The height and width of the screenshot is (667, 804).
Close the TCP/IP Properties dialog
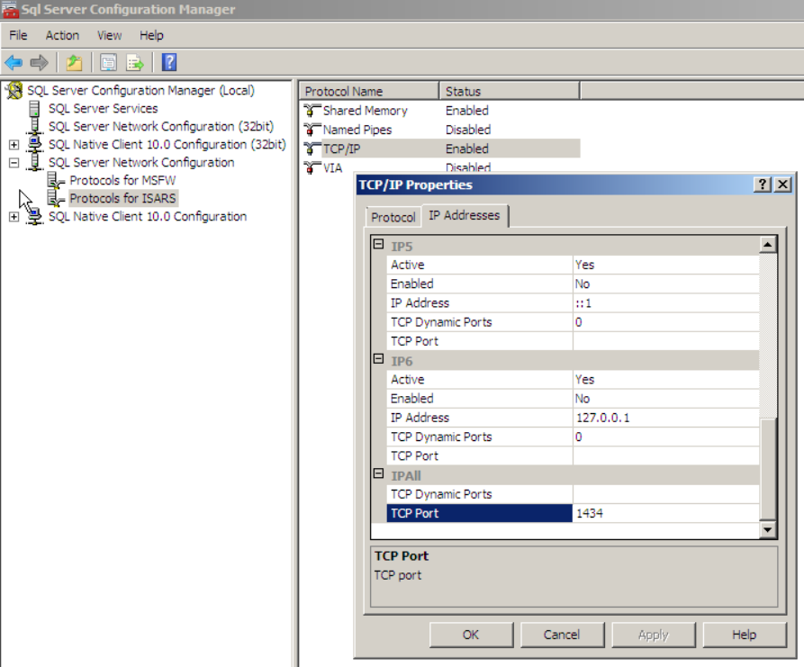[x=783, y=185]
